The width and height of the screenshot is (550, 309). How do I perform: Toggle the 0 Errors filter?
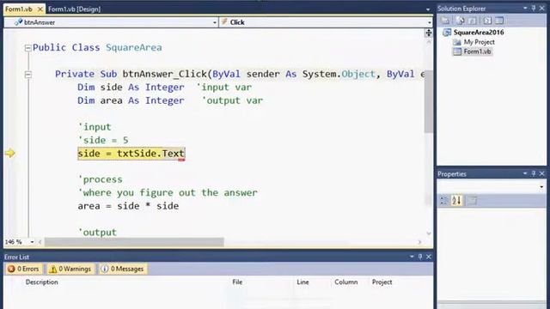pyautogui.click(x=23, y=269)
